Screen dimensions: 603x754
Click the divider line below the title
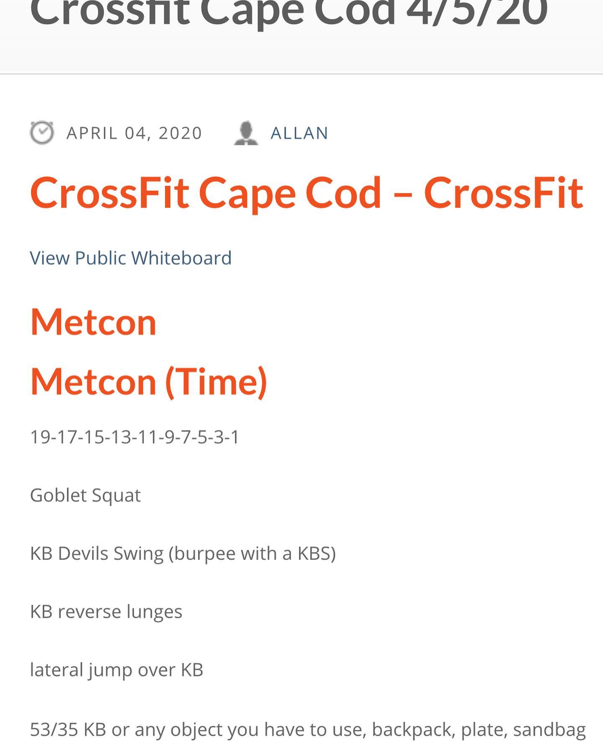click(x=301, y=74)
